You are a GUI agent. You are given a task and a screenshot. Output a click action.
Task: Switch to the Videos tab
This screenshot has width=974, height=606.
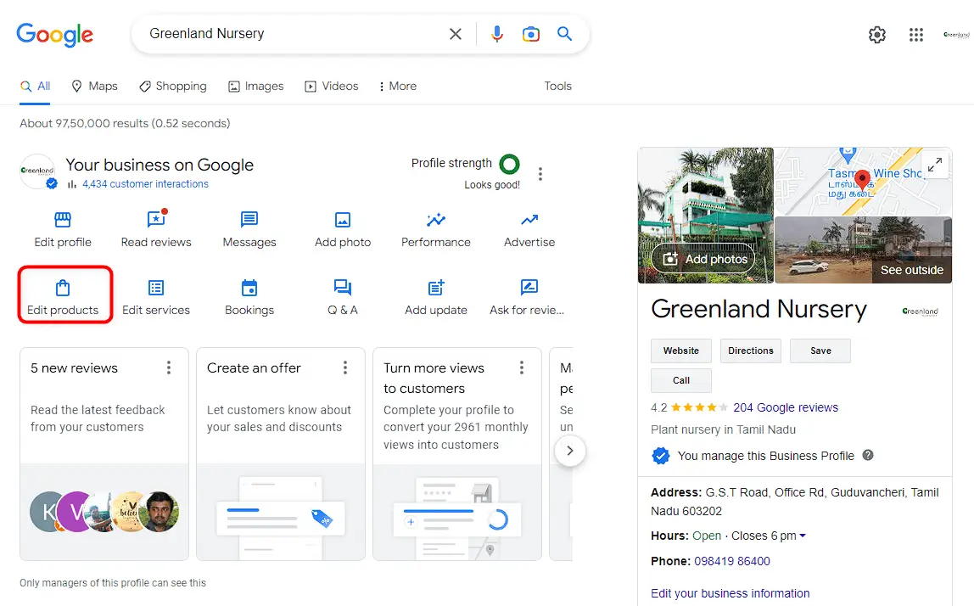coord(332,87)
